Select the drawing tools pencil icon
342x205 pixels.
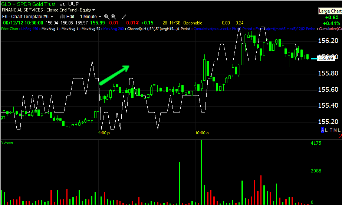(x=124, y=17)
